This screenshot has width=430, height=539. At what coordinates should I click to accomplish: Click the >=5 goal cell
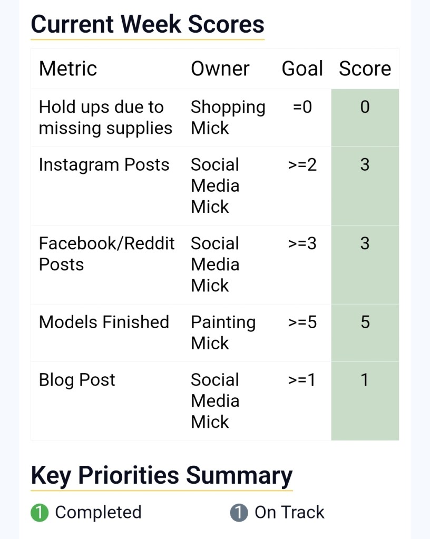[x=302, y=322]
